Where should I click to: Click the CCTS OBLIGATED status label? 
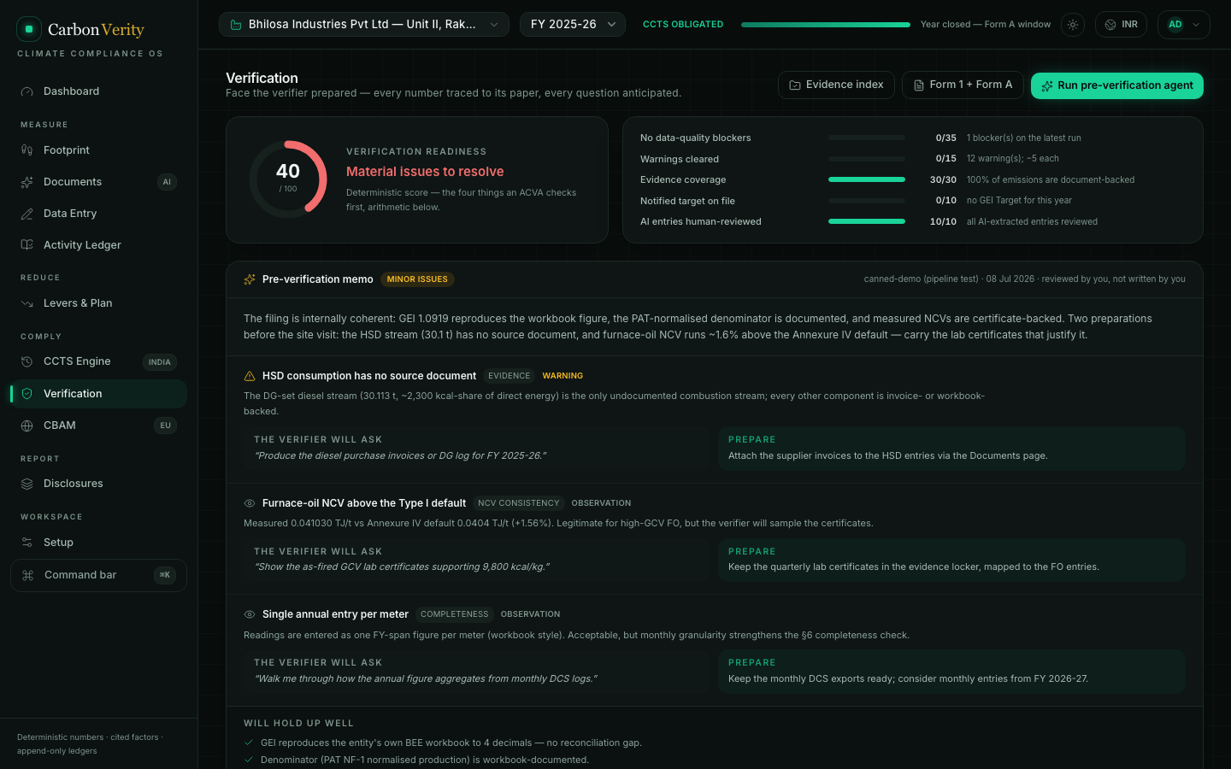683,25
